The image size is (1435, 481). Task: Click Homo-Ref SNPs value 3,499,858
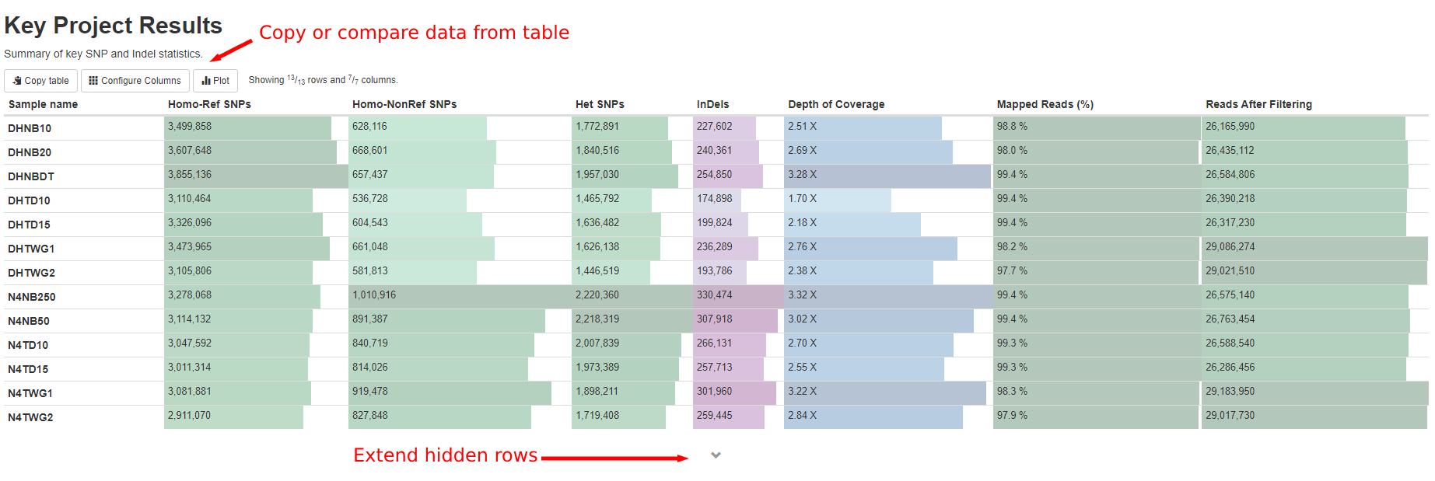190,127
